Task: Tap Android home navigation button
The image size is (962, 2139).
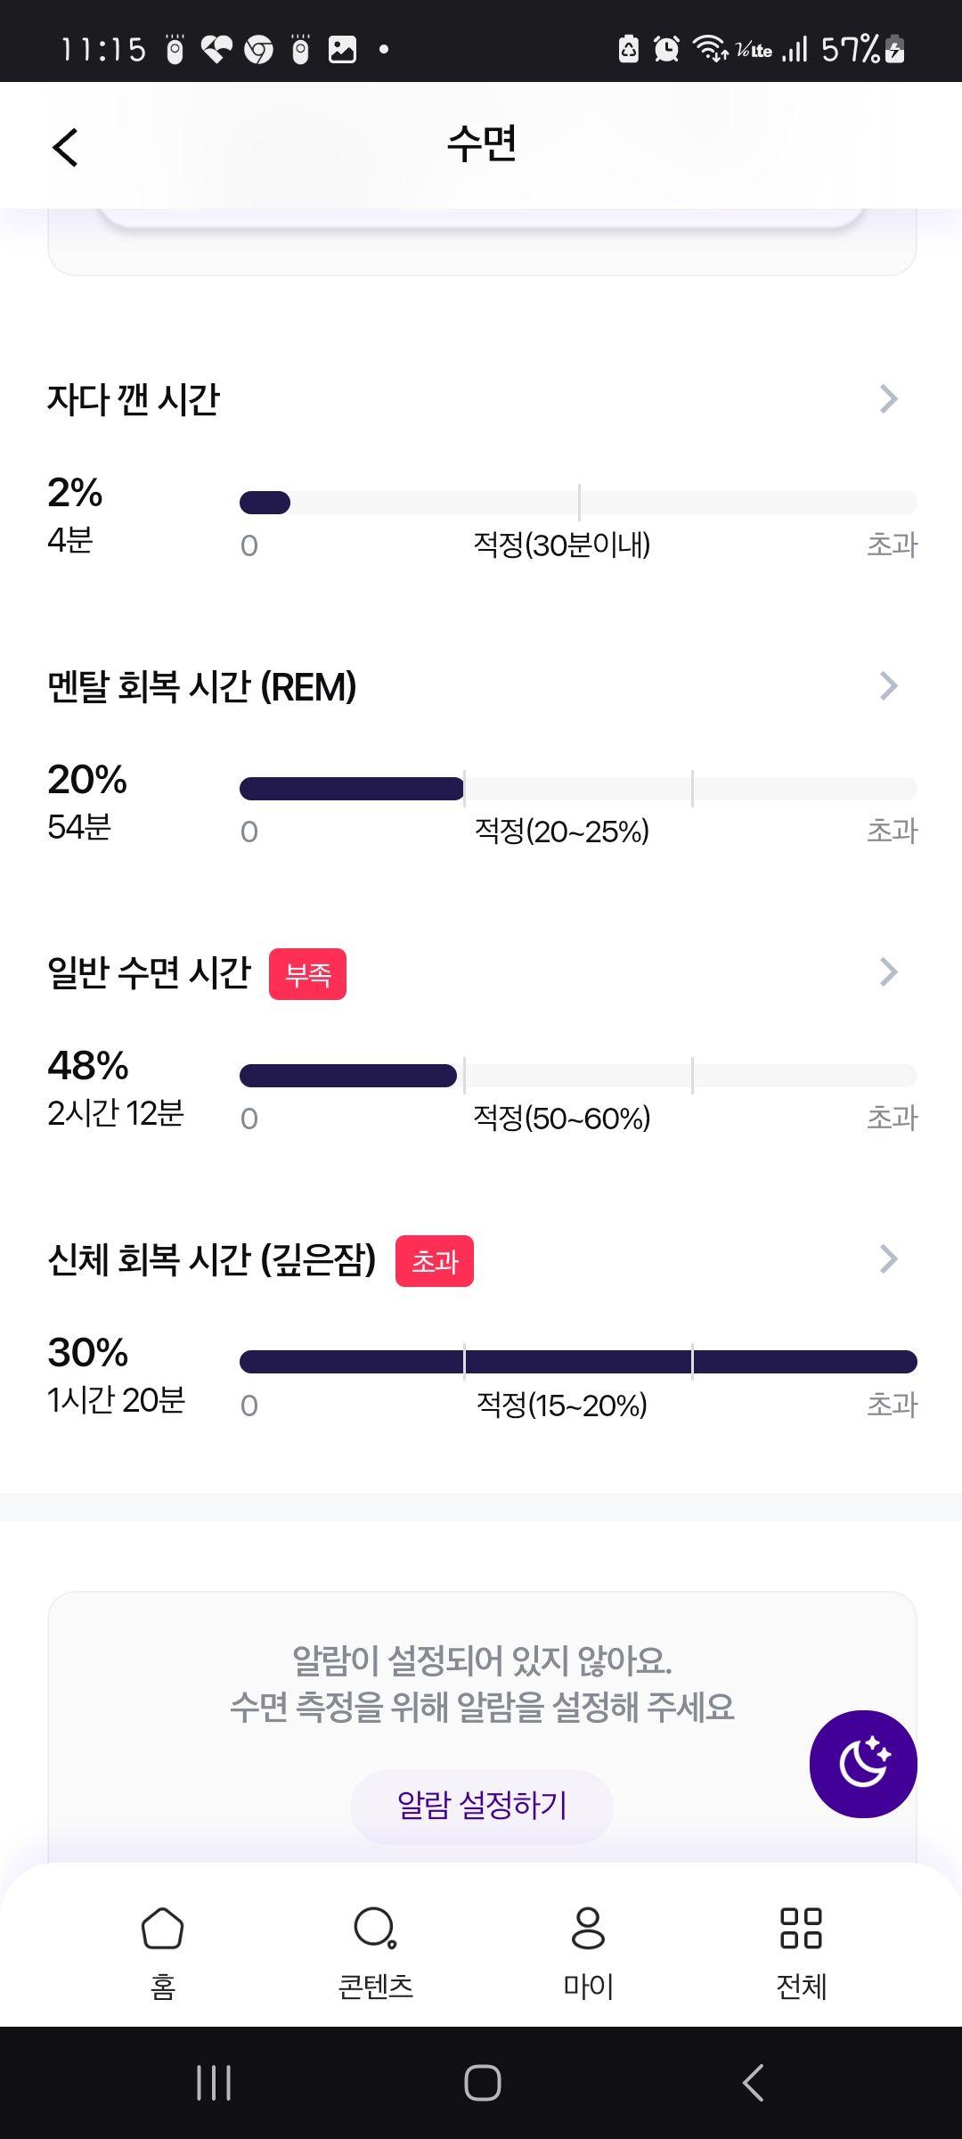Action: (482, 2083)
